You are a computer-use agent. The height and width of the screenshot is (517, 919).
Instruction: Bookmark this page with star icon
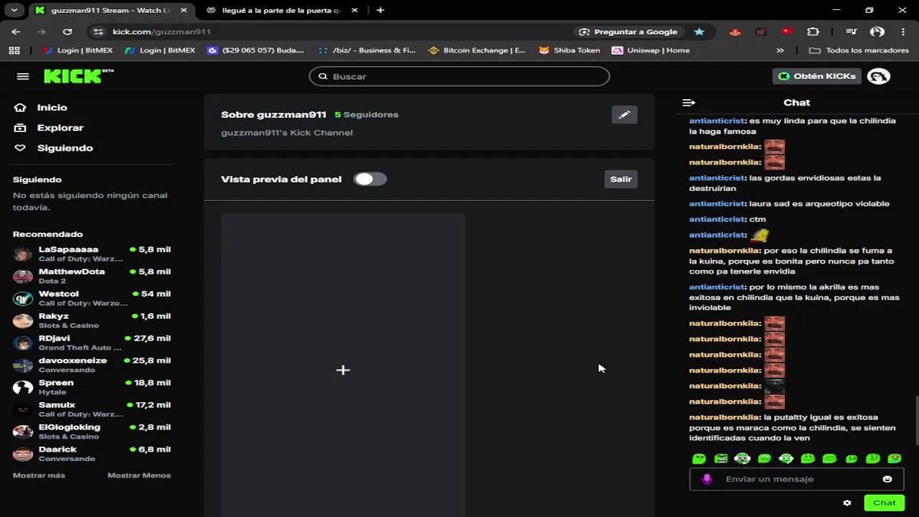(699, 32)
